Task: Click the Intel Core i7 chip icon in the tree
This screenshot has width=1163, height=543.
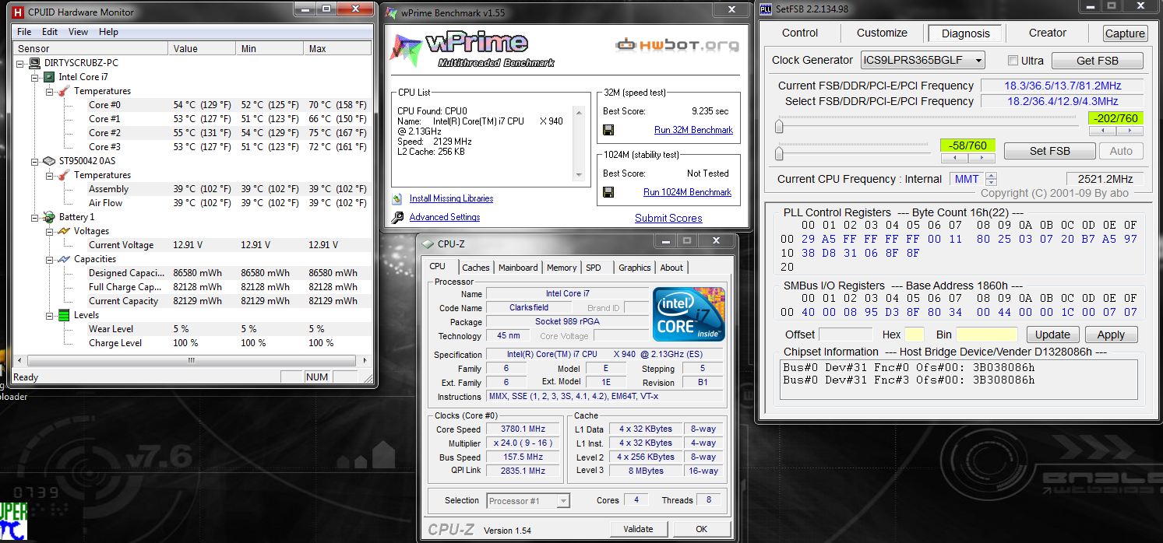Action: (49, 77)
